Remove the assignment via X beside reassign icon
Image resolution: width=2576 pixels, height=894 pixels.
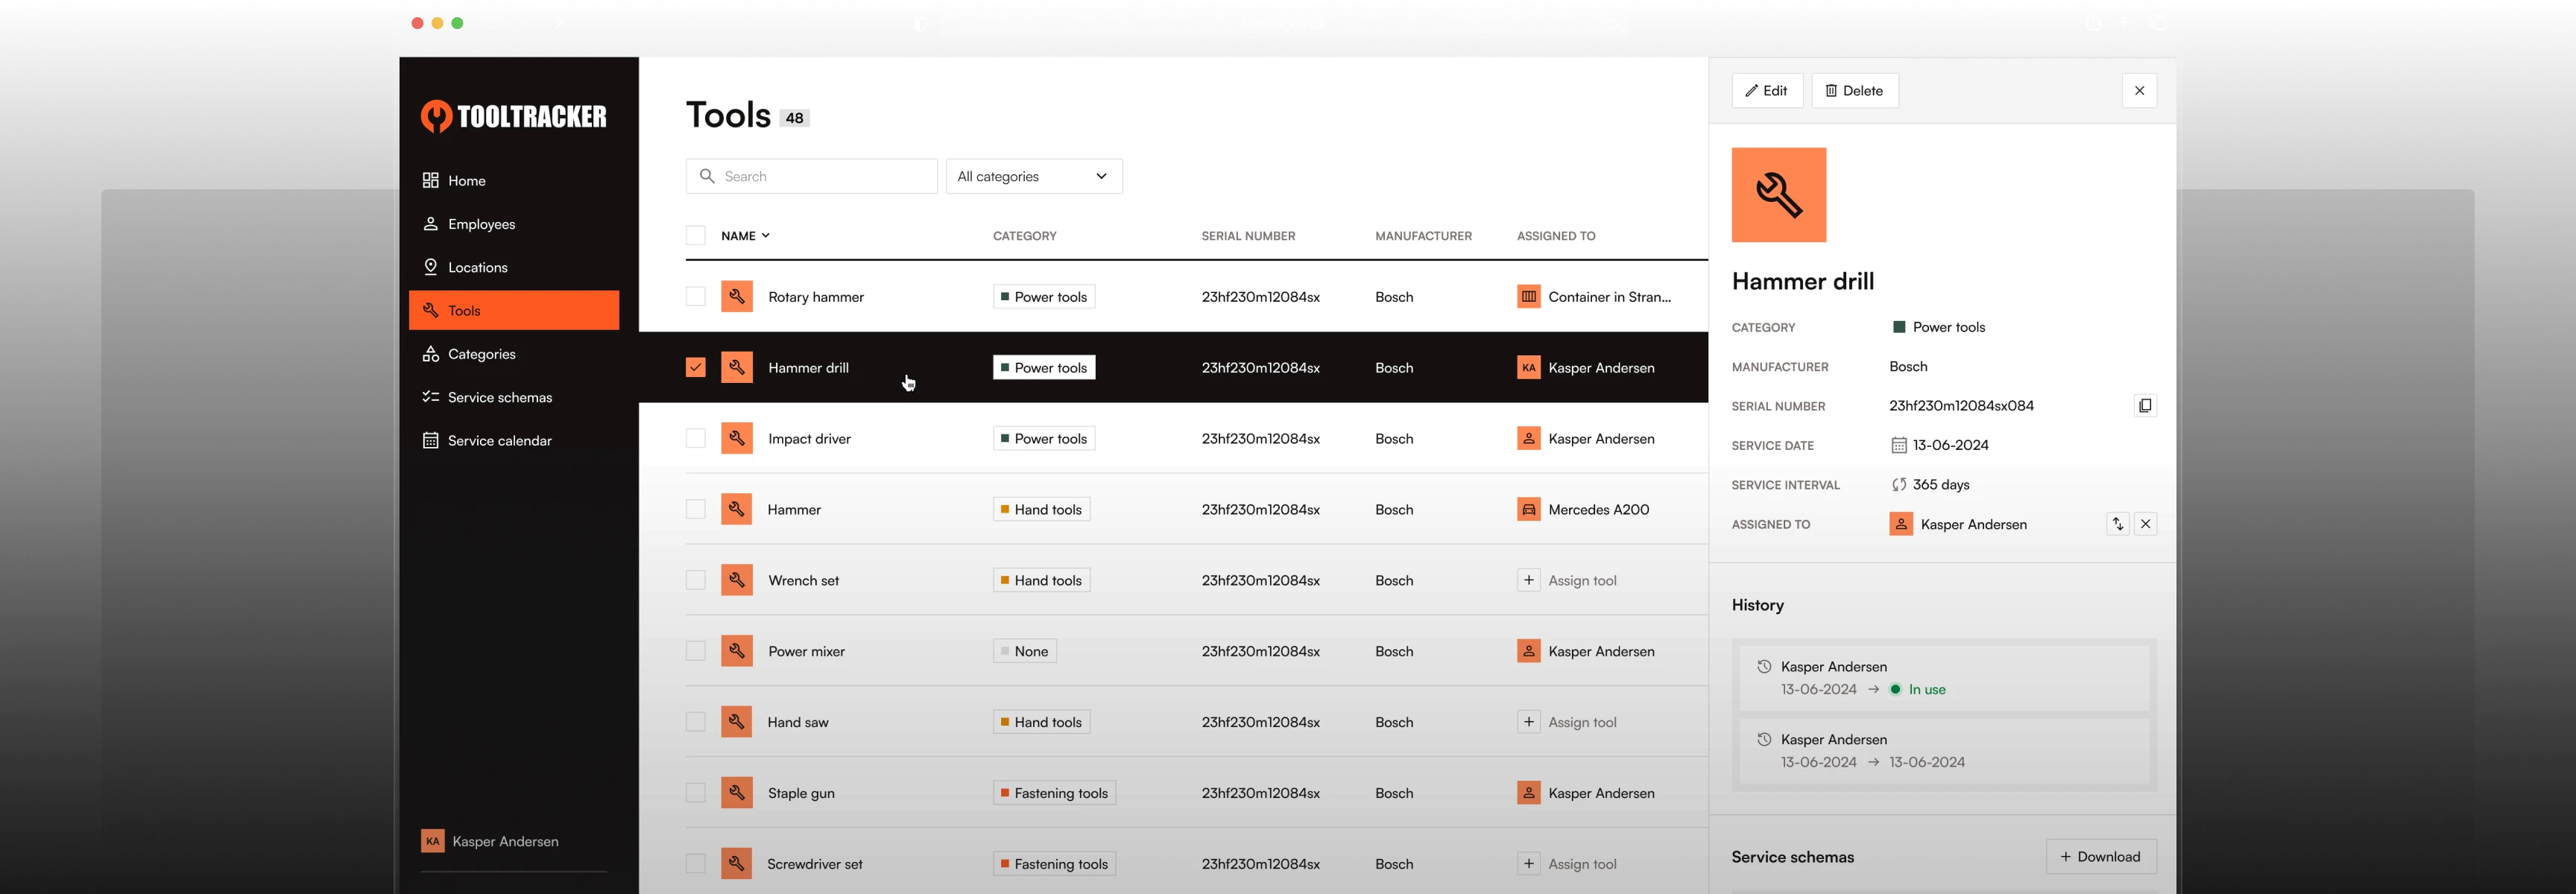(2145, 524)
